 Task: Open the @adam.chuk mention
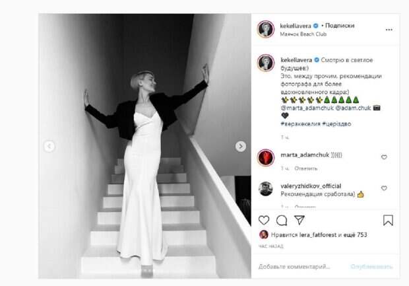353,108
